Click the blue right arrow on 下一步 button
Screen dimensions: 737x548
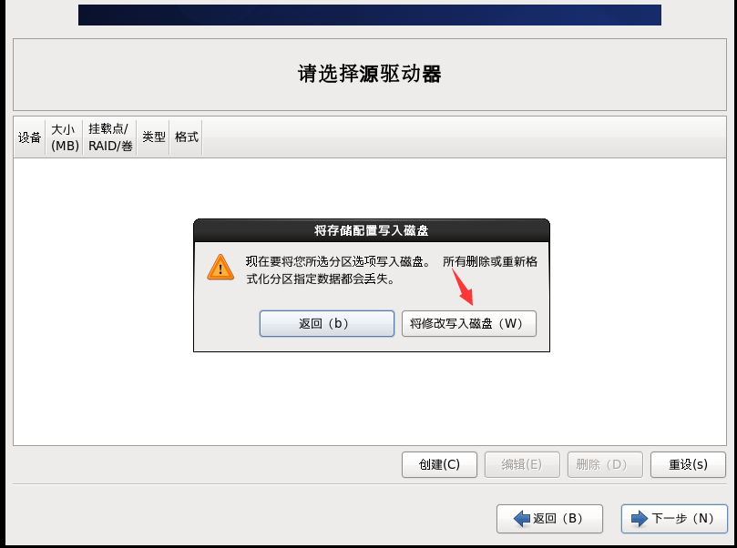[640, 519]
